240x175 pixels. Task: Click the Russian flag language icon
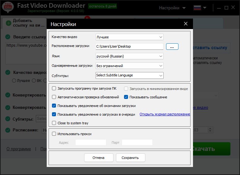tap(197, 8)
